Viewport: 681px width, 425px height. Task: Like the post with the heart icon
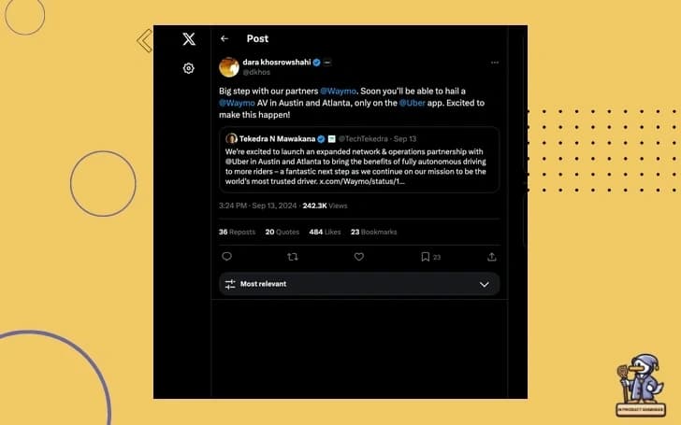pos(357,256)
